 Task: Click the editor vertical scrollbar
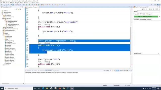point(131,41)
